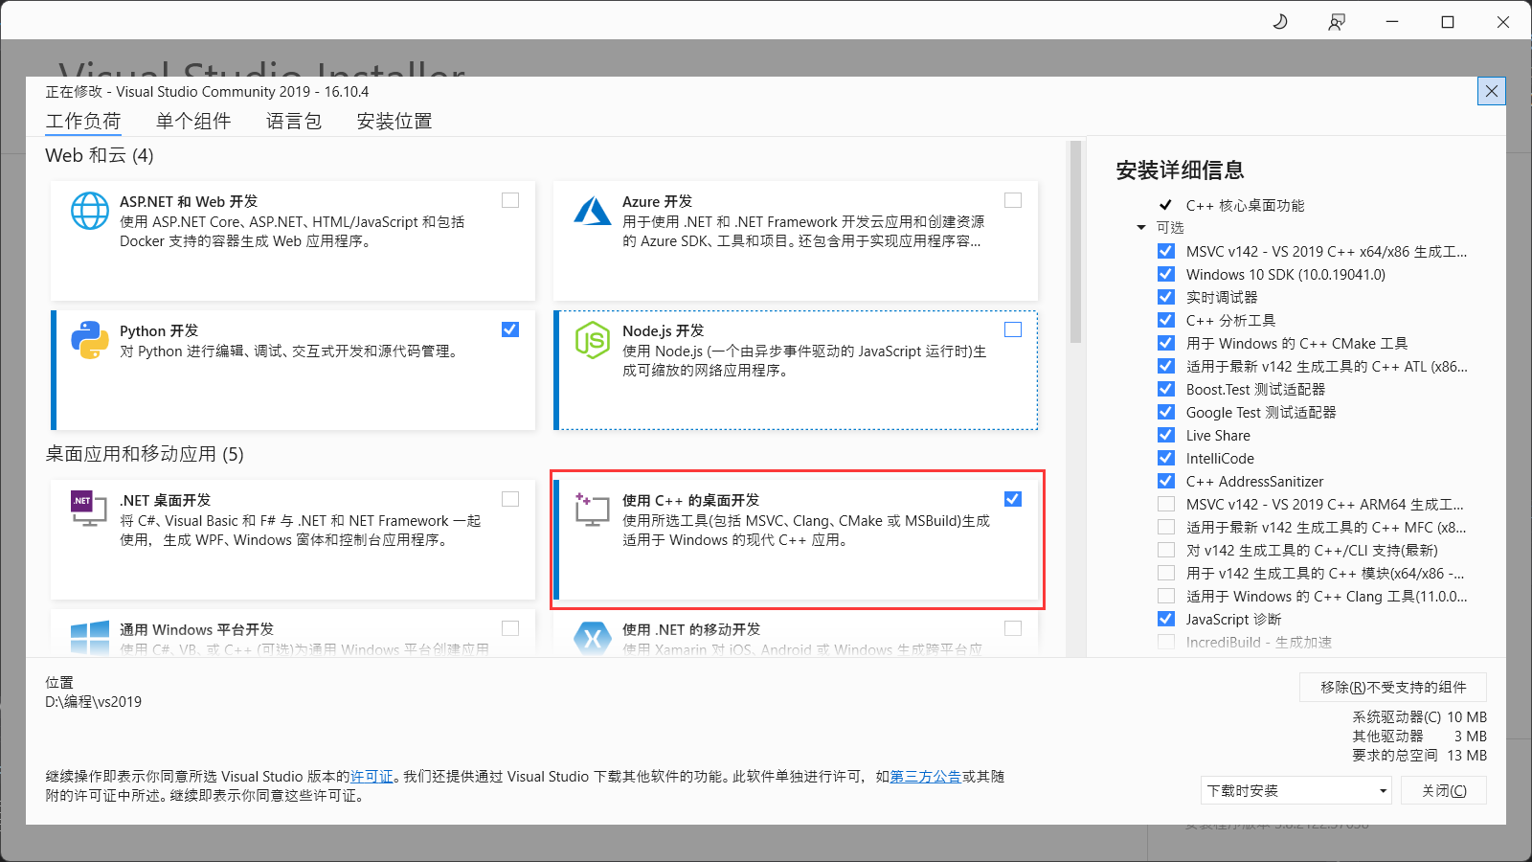
Task: Check the C++/CLI 支持 option
Action: click(x=1166, y=550)
